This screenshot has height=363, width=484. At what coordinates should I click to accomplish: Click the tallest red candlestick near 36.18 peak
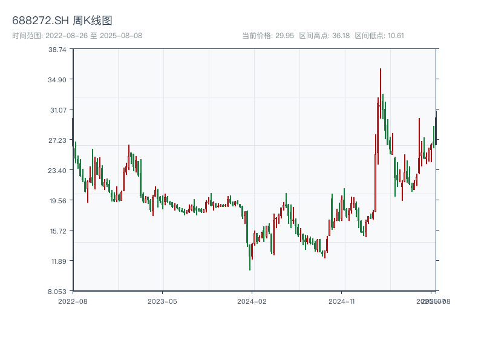click(381, 93)
